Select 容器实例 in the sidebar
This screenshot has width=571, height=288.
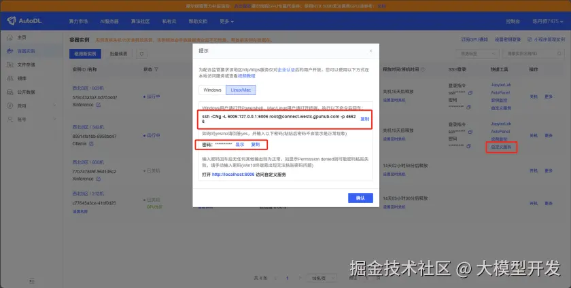point(27,51)
